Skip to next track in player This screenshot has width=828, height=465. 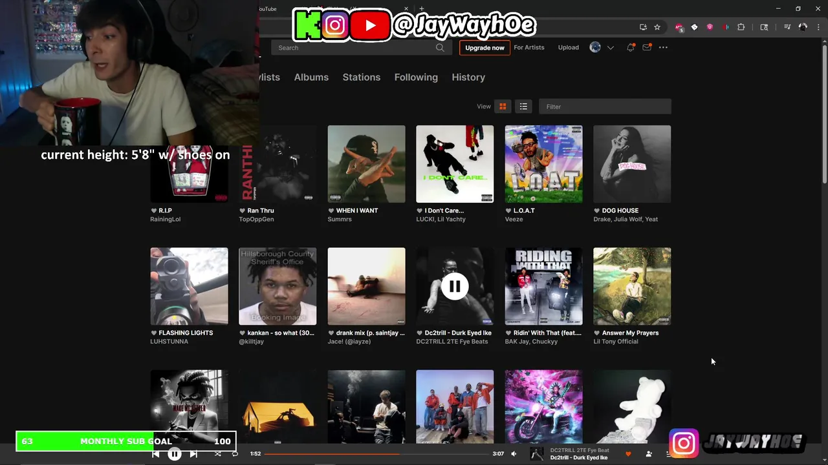coord(193,454)
